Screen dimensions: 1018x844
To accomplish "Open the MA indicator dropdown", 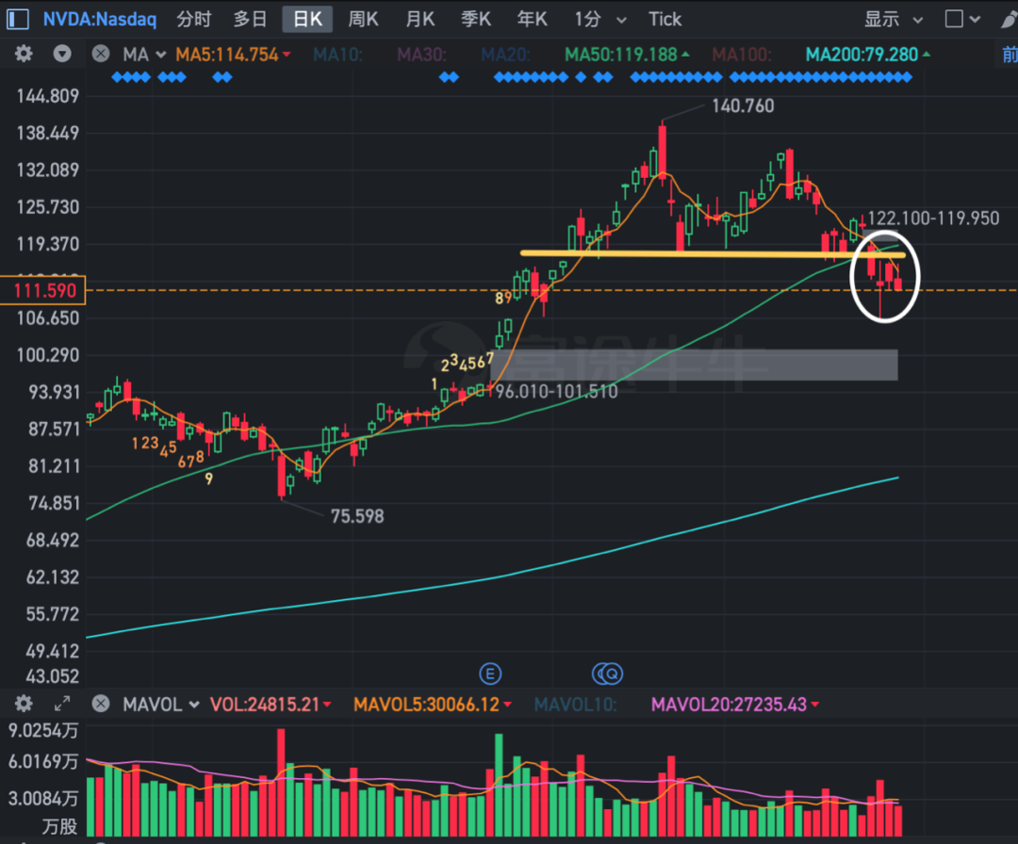I will (144, 55).
